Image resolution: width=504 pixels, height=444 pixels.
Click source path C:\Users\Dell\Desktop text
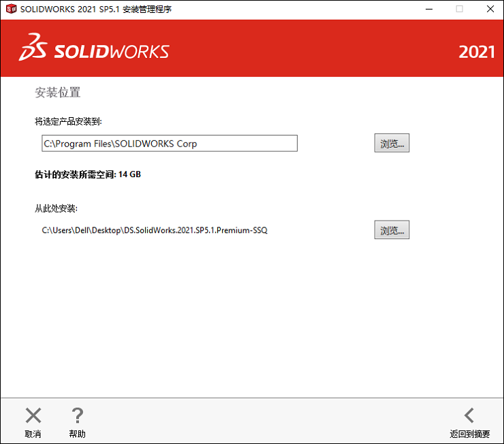pyautogui.click(x=155, y=230)
